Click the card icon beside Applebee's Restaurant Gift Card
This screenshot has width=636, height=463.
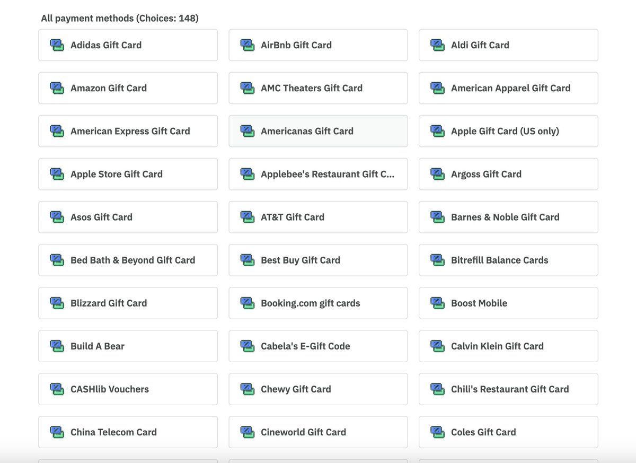coord(247,174)
